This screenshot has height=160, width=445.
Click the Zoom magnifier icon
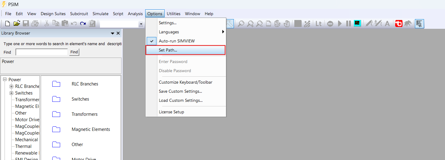click(x=241, y=24)
